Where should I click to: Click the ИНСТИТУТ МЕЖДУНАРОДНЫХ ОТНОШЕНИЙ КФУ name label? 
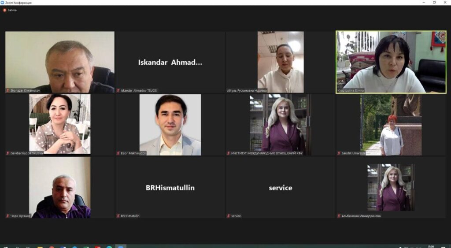coord(267,153)
